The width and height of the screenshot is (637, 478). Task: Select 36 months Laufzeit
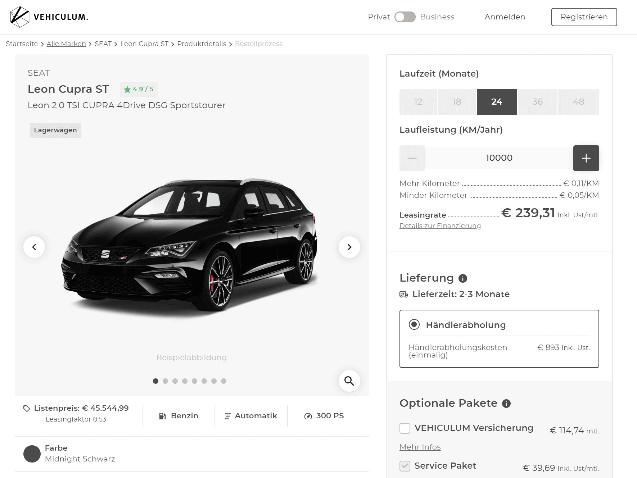pyautogui.click(x=537, y=102)
